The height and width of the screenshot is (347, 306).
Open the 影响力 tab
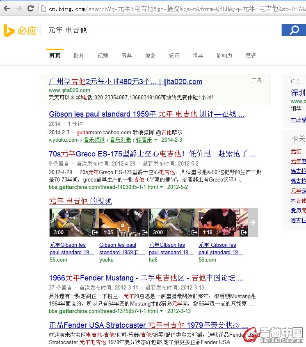pos(224,55)
